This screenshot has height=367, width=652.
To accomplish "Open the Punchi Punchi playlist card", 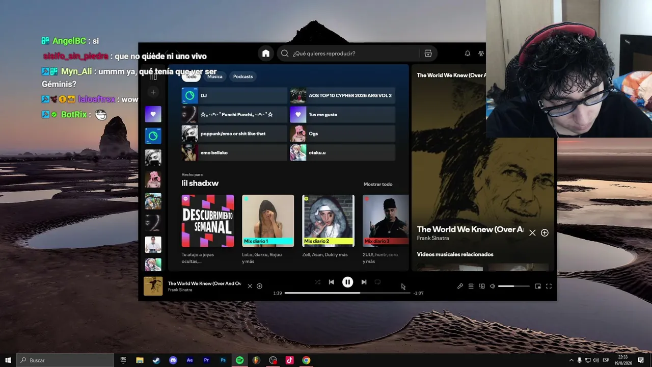I will pos(234,115).
